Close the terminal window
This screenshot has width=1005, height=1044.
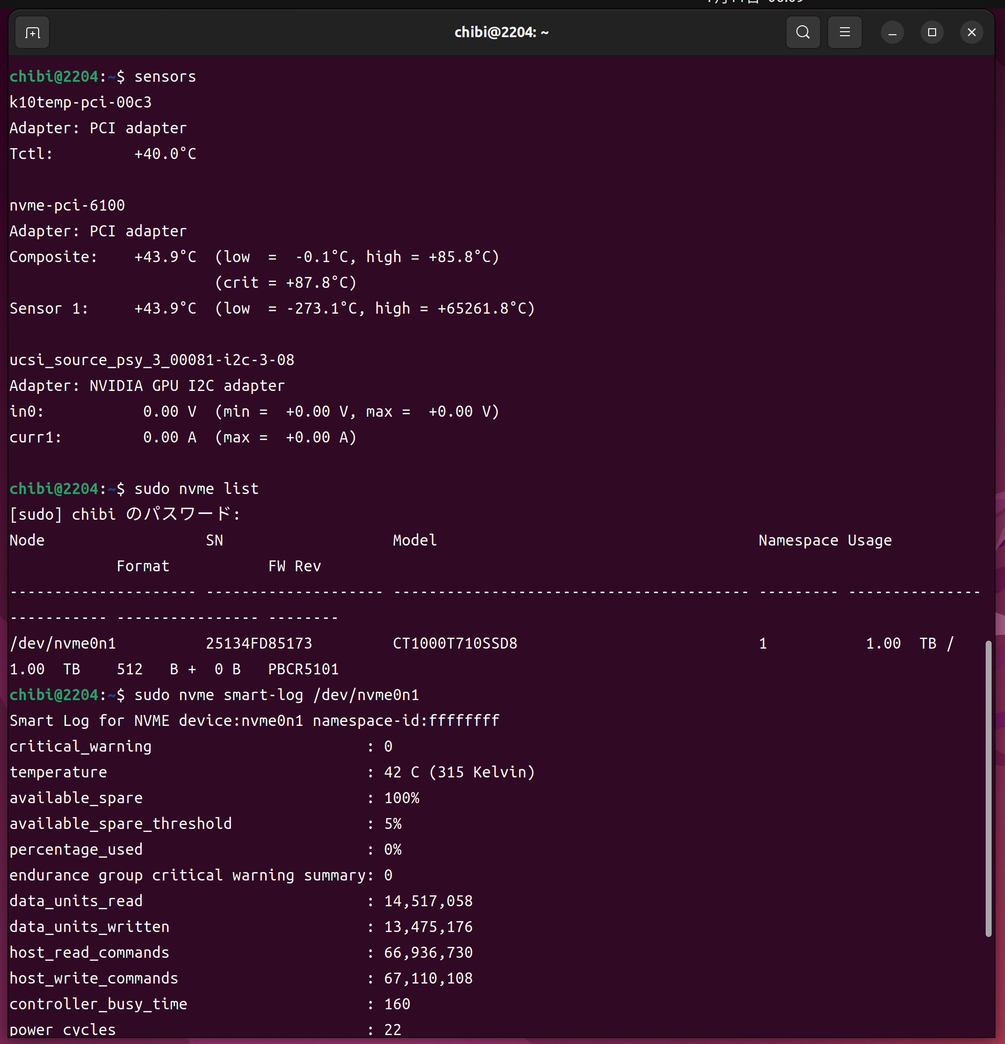(x=971, y=33)
